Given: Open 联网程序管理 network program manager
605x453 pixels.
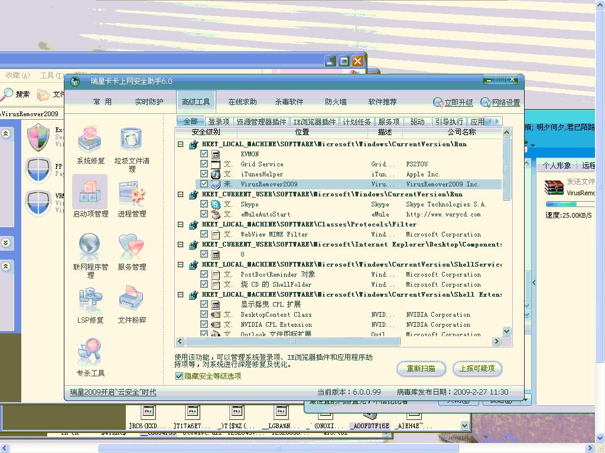Looking at the screenshot, I should point(90,255).
